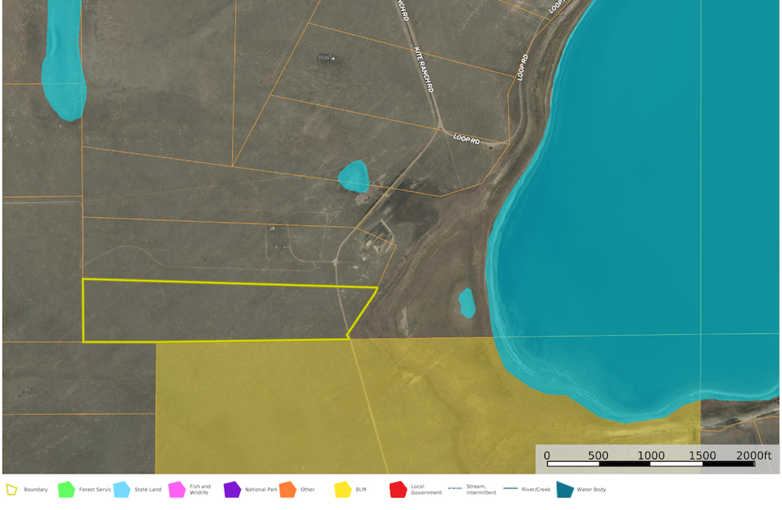Click the River/Creek line symbol in legend
Image resolution: width=782 pixels, height=510 pixels.
pos(510,489)
